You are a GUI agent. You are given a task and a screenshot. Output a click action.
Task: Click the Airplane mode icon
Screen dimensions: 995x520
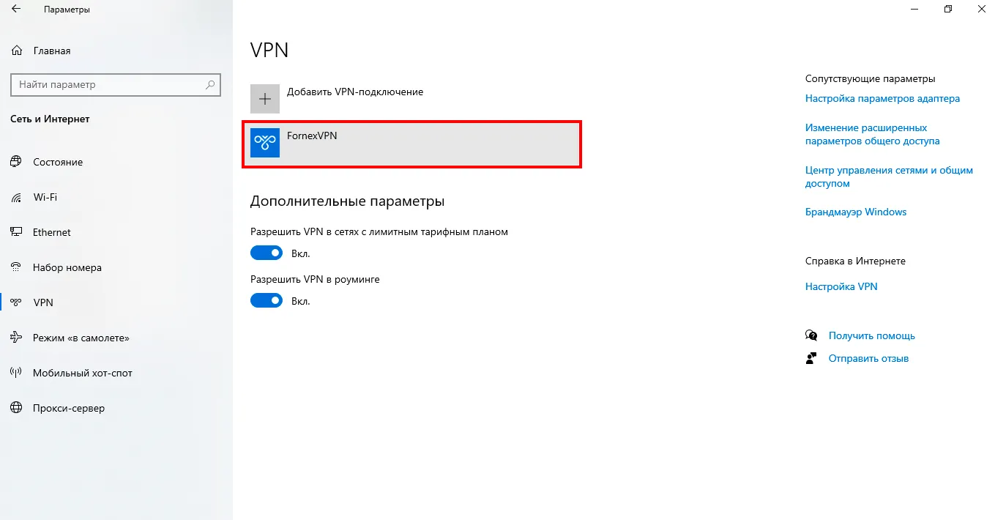[x=16, y=338]
